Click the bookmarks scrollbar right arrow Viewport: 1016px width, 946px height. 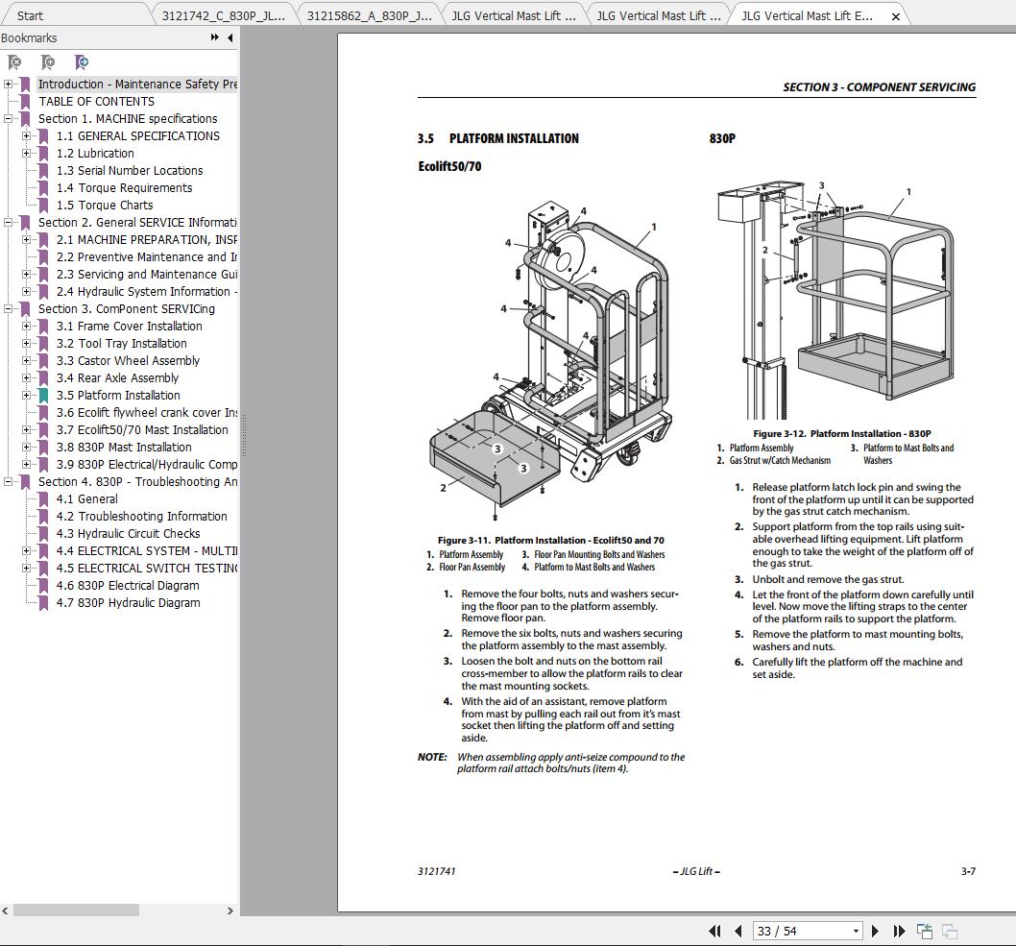[x=230, y=910]
